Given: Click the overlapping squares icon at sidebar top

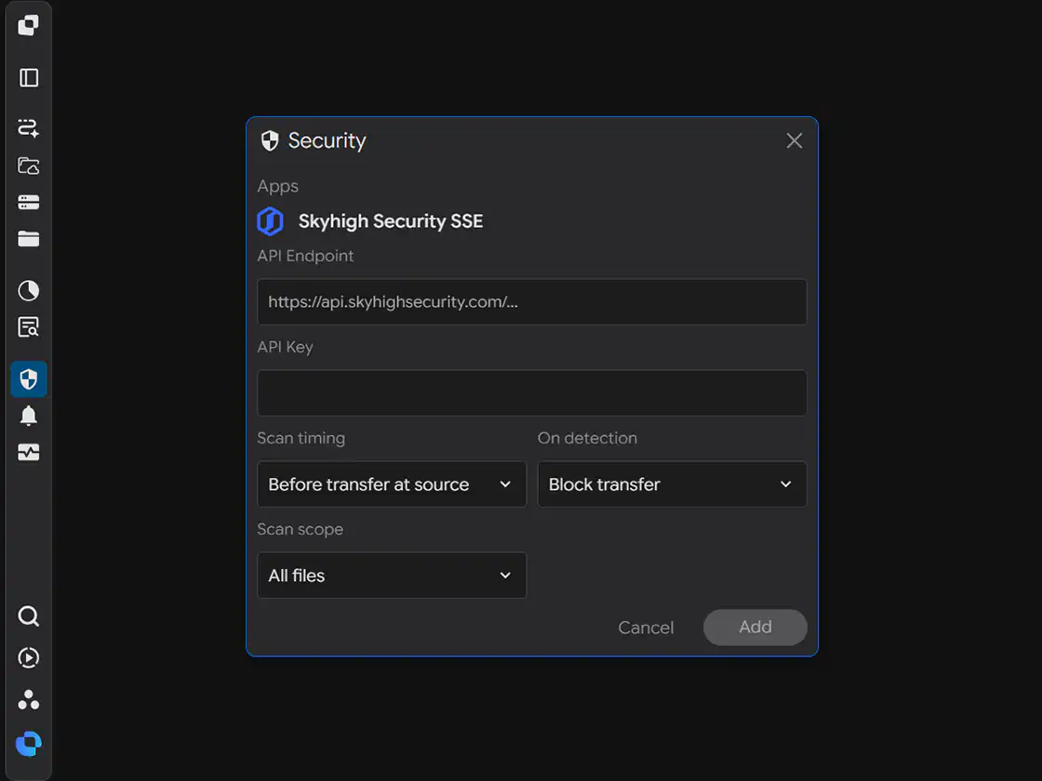Looking at the screenshot, I should [28, 26].
